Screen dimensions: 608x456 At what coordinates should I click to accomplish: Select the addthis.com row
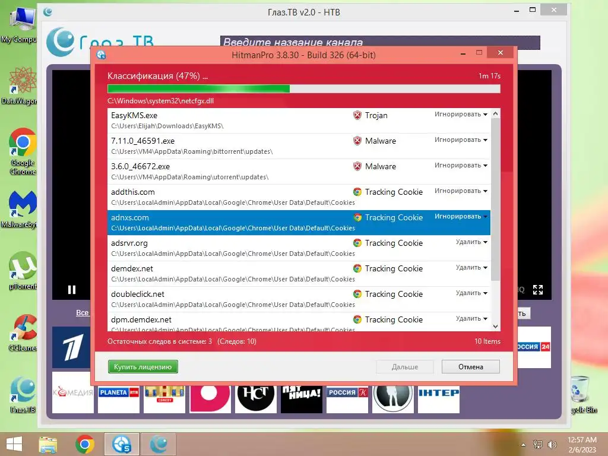(x=299, y=197)
